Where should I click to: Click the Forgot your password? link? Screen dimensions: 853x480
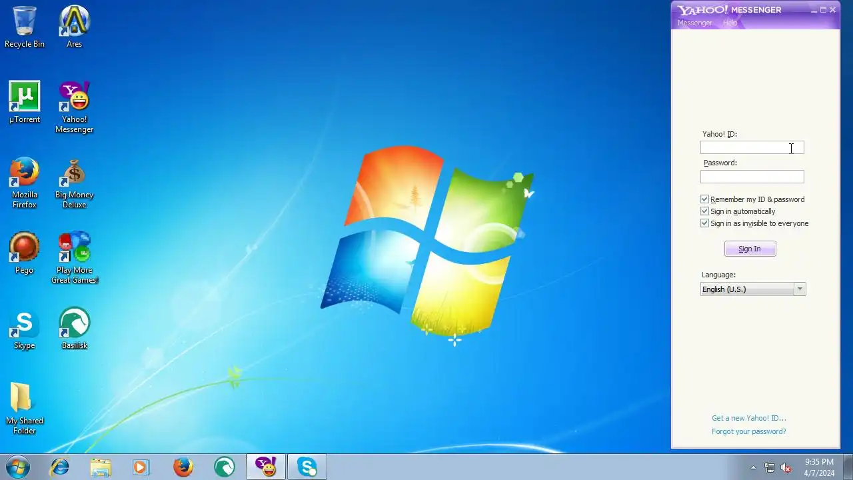click(x=748, y=431)
